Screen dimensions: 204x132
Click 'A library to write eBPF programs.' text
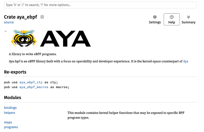click(x=33, y=54)
